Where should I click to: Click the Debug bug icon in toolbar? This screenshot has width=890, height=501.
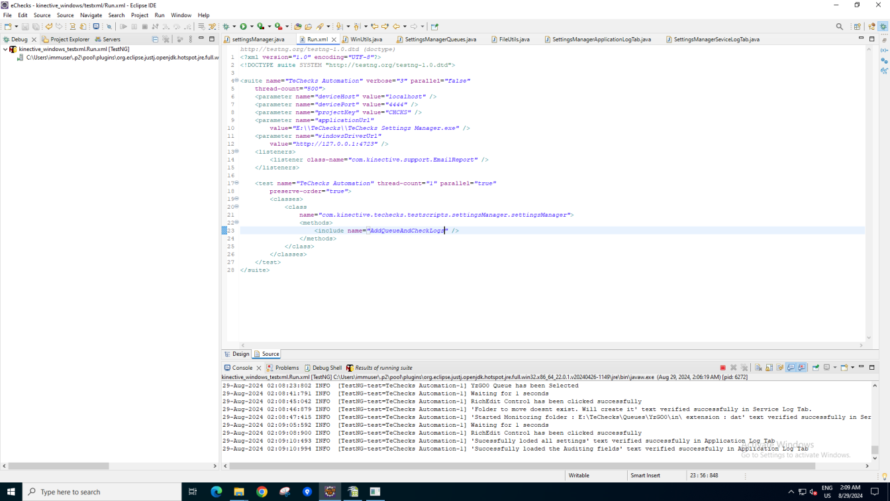[226, 27]
